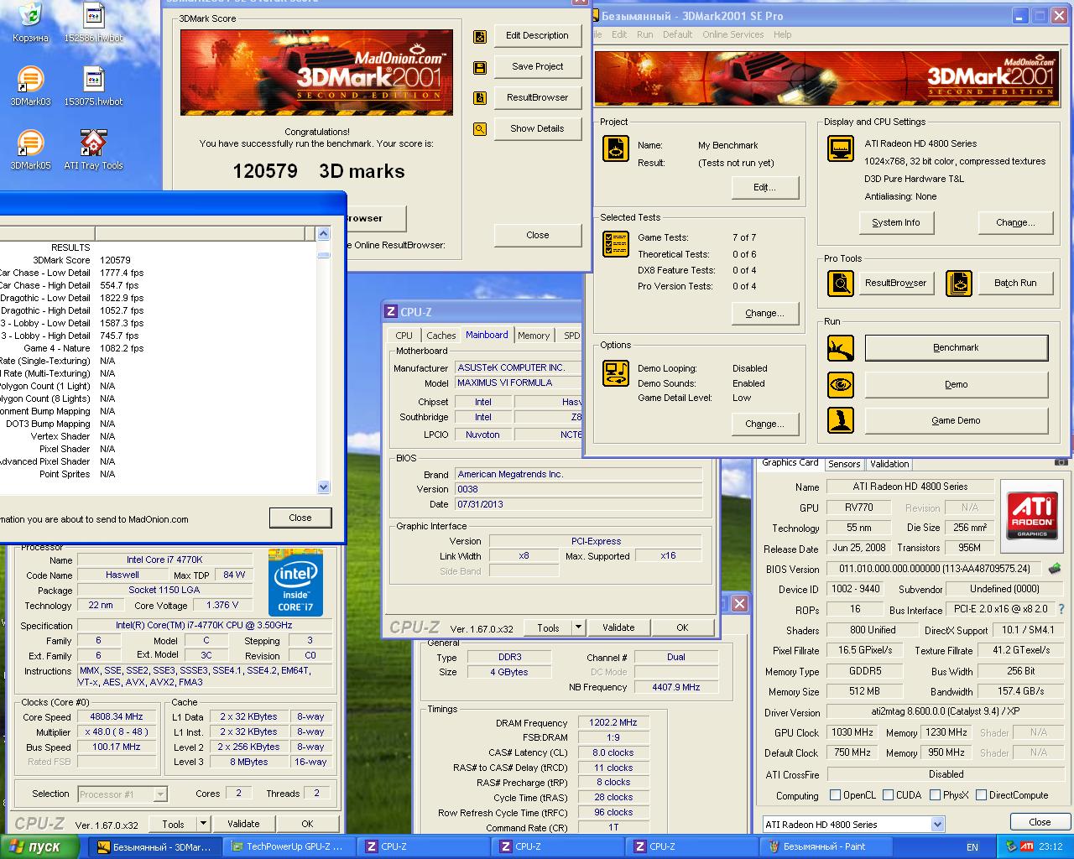The width and height of the screenshot is (1074, 859).
Task: Click the Display and CPU Settings monitor icon
Action: pyautogui.click(x=841, y=148)
